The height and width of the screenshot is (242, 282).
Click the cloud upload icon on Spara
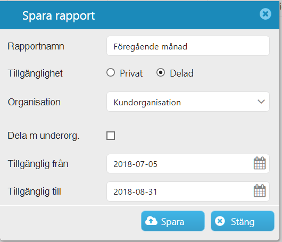click(x=151, y=221)
